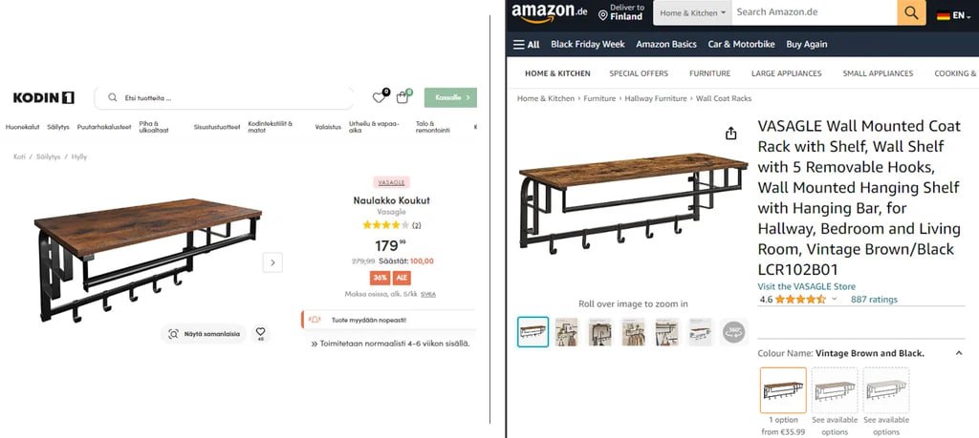
Task: Select the second Amazon product image thumbnail
Action: coord(567,332)
